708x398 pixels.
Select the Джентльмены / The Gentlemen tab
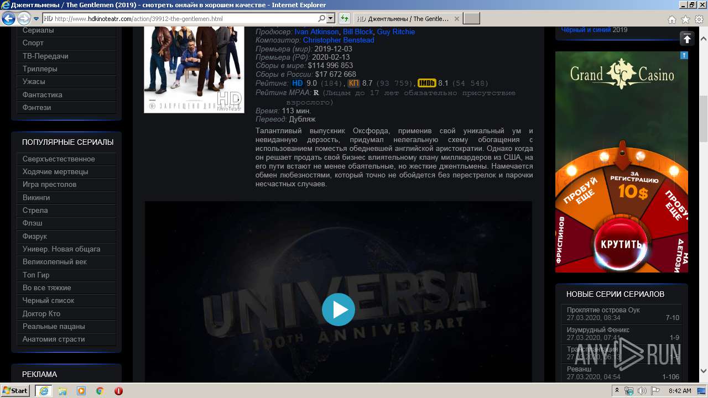pyautogui.click(x=407, y=19)
